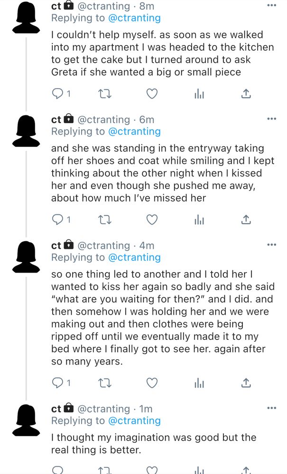Open more options on the 1m tweet

[x=271, y=408]
